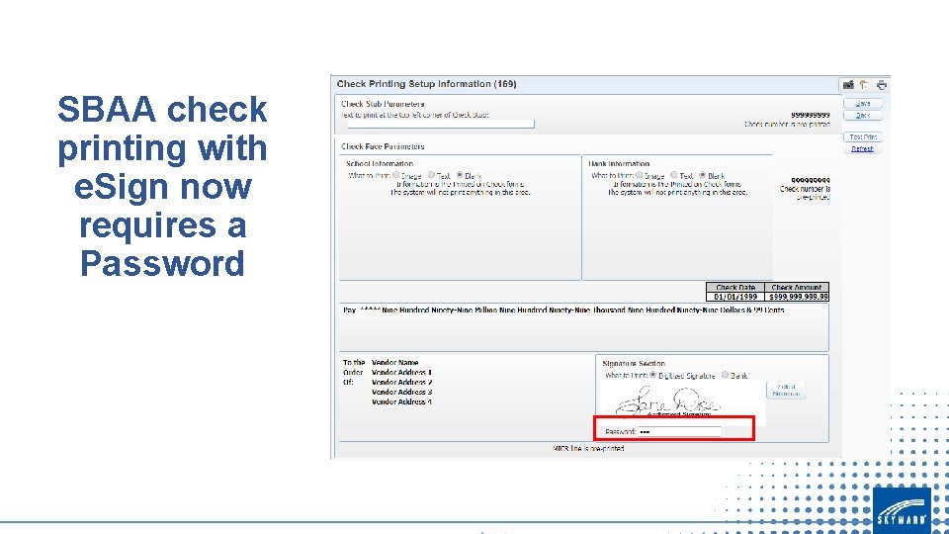This screenshot has width=949, height=534.
Task: Select Digitized Signature radio option
Action: point(652,375)
